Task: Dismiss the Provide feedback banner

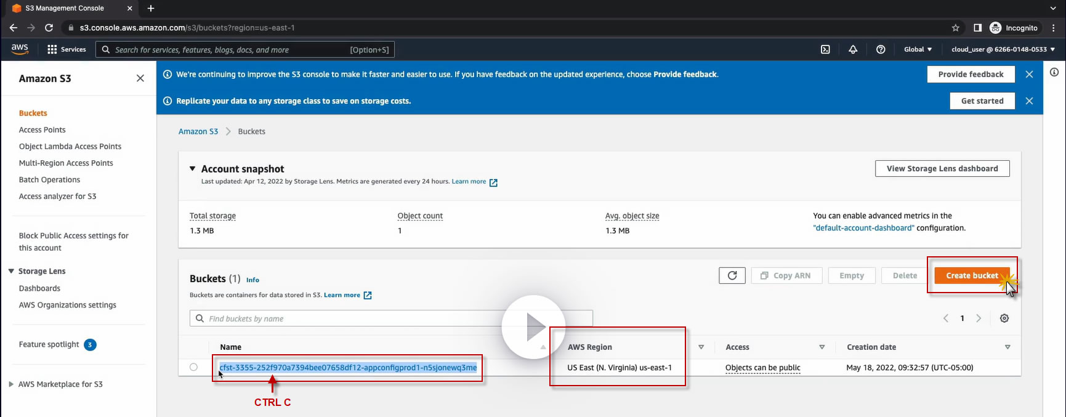Action: pos(1029,74)
